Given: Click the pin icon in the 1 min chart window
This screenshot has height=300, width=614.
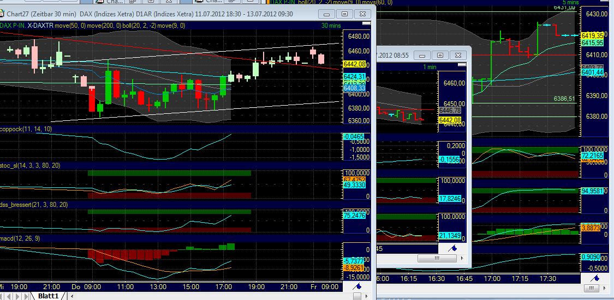Looking at the screenshot, I should tap(452, 248).
